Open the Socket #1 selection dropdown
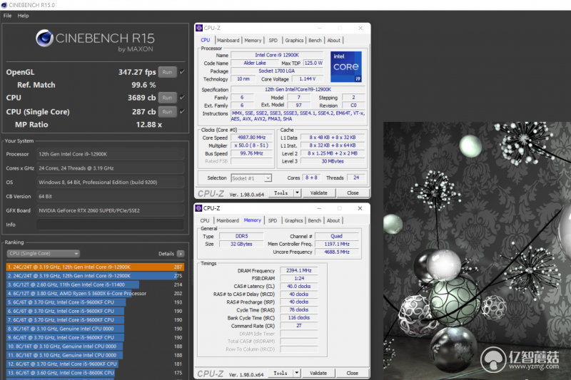The height and width of the screenshot is (380, 571). point(251,178)
